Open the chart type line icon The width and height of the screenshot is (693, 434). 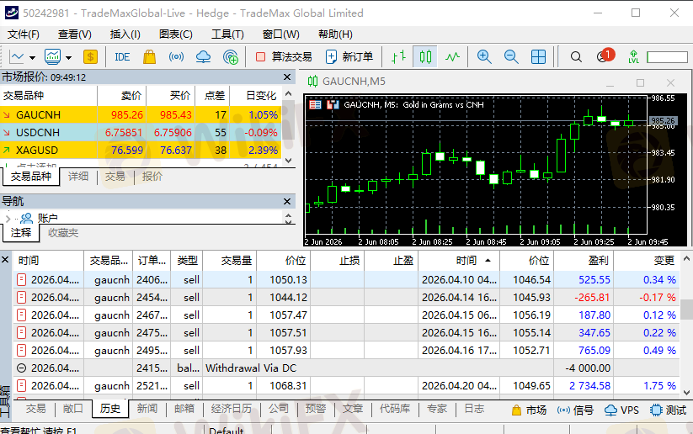(17, 57)
